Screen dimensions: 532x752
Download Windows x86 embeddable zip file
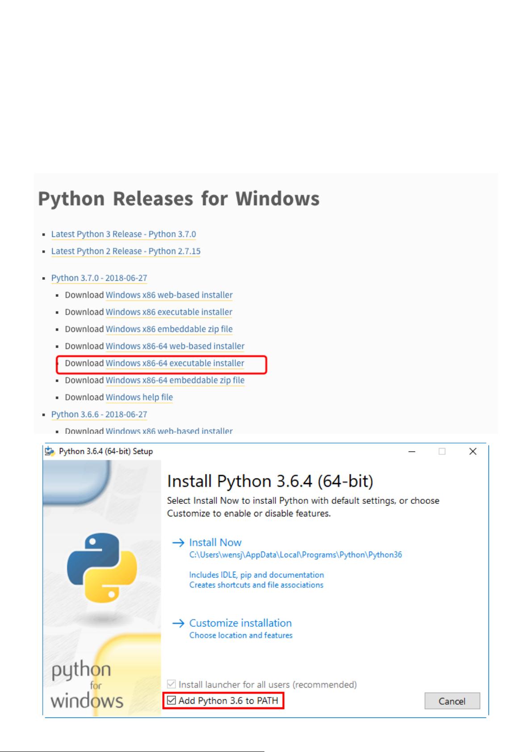[169, 329]
